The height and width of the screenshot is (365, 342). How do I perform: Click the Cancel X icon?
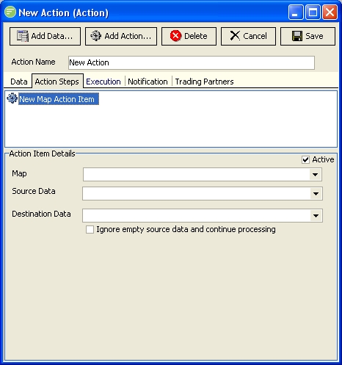[235, 36]
